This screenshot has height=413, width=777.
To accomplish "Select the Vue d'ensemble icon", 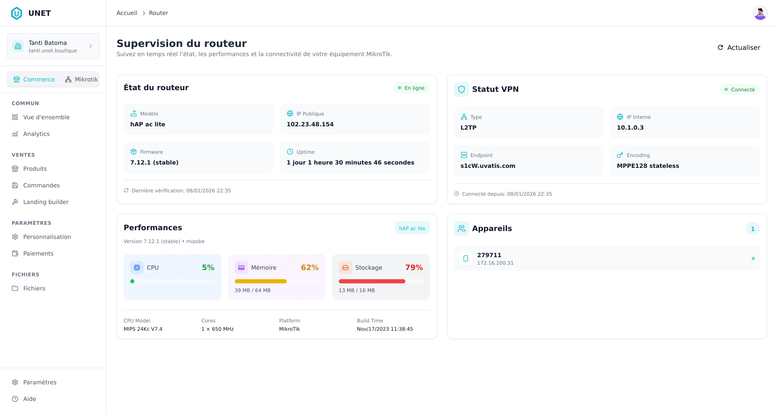I will click(x=15, y=117).
